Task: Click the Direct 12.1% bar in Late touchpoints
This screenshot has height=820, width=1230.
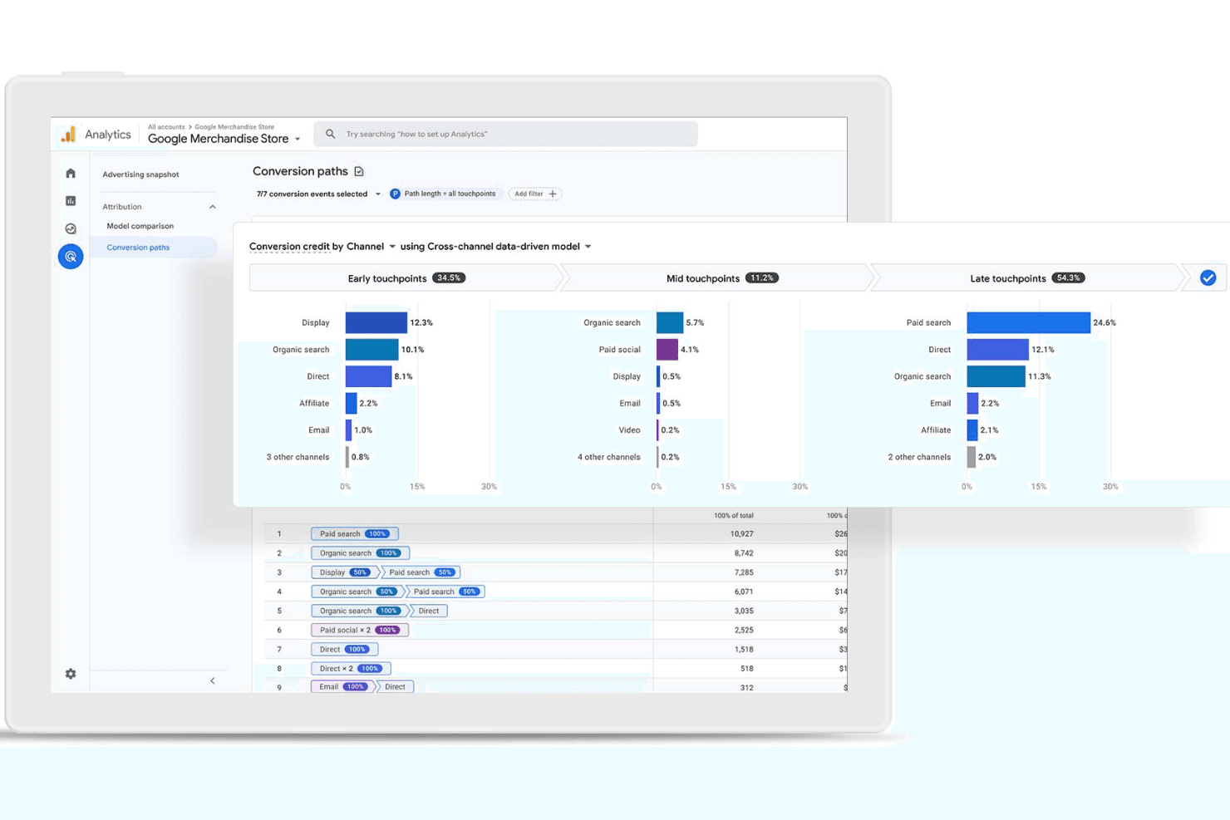Action: pyautogui.click(x=997, y=350)
